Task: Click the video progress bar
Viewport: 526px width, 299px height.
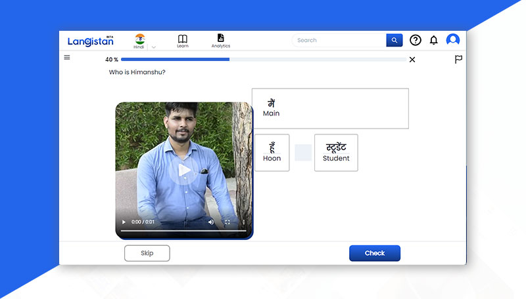Action: point(184,231)
